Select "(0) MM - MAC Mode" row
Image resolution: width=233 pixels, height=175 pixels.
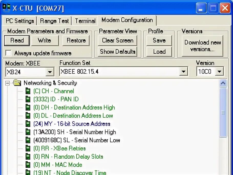click(x=58, y=165)
